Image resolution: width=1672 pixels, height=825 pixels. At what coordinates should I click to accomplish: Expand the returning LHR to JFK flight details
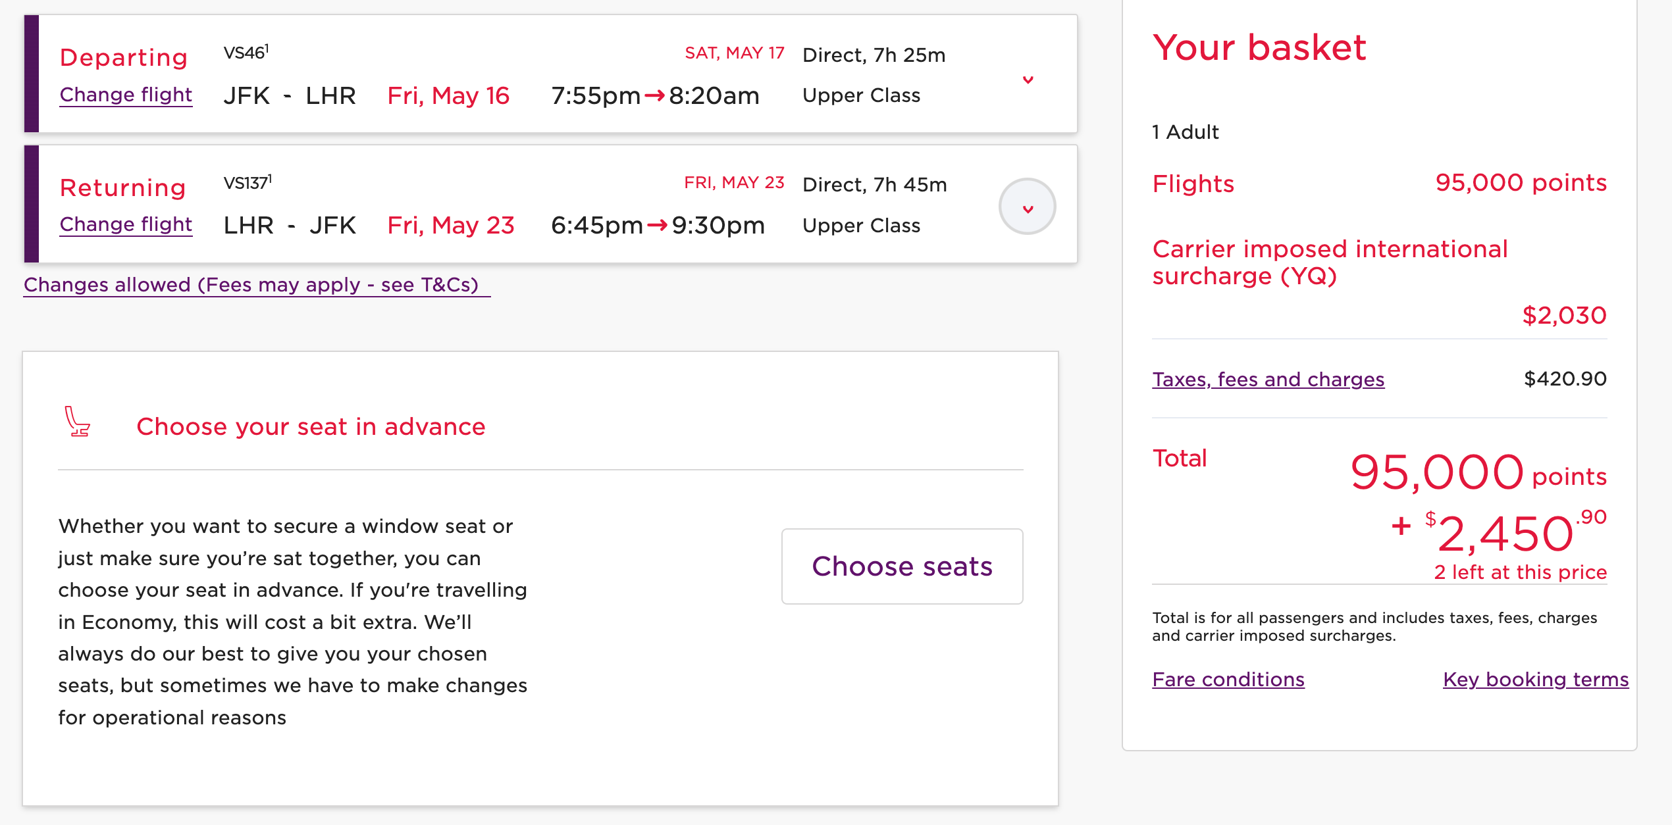pos(1028,207)
